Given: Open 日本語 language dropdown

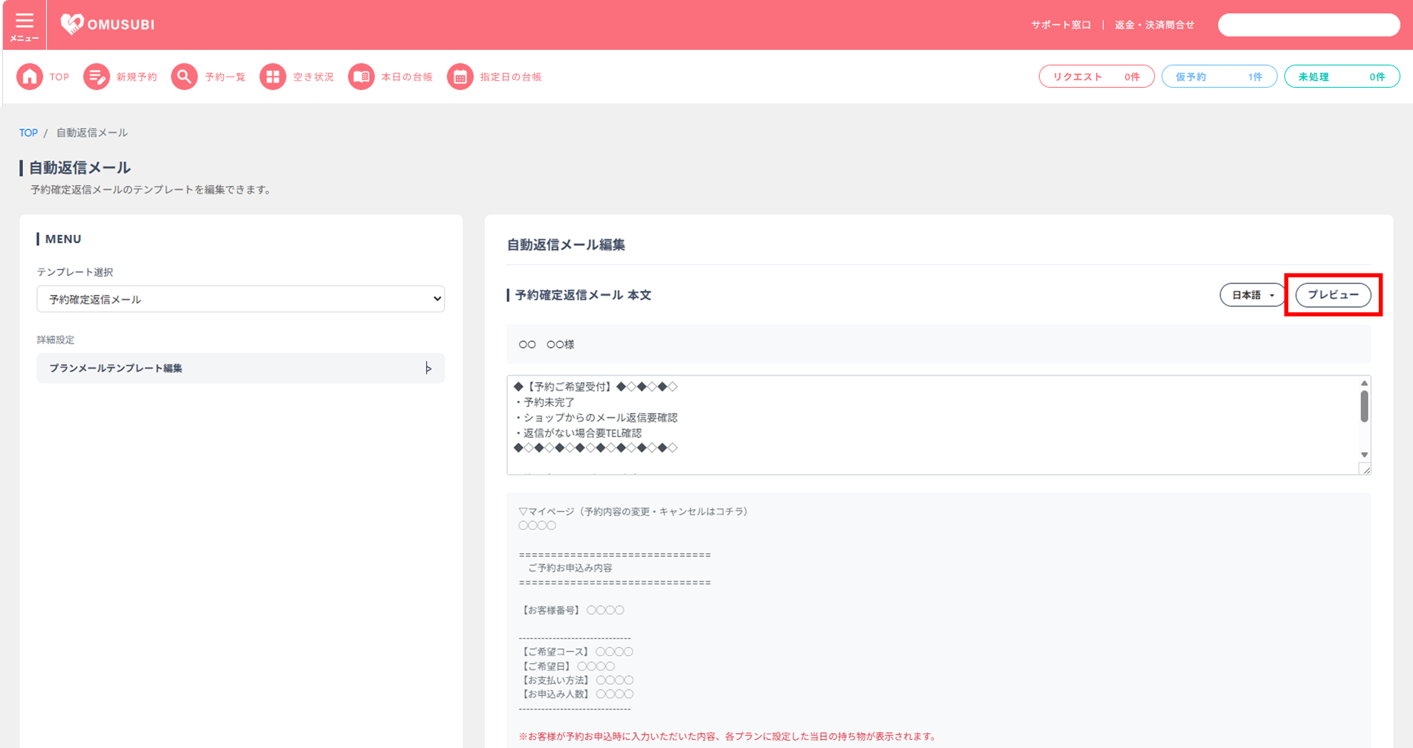Looking at the screenshot, I should [x=1252, y=295].
